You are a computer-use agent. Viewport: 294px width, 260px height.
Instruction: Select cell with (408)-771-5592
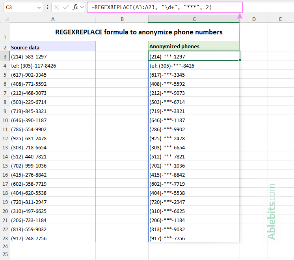tap(53, 83)
